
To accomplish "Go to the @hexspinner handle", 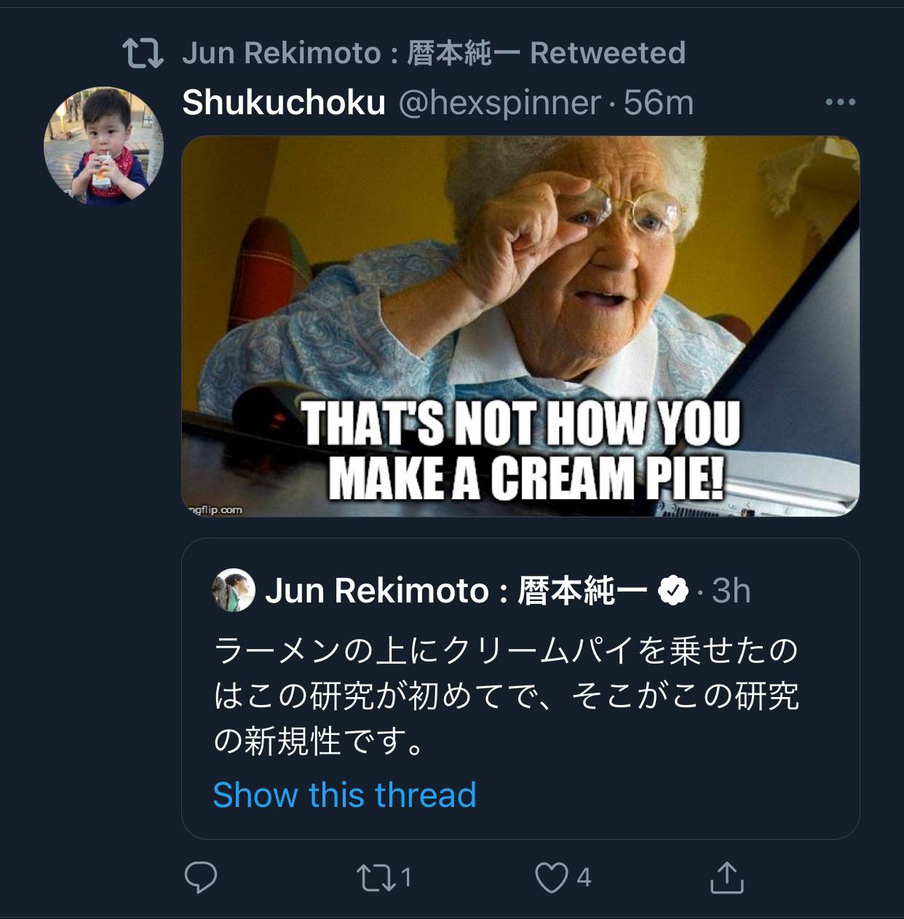I will pyautogui.click(x=499, y=103).
